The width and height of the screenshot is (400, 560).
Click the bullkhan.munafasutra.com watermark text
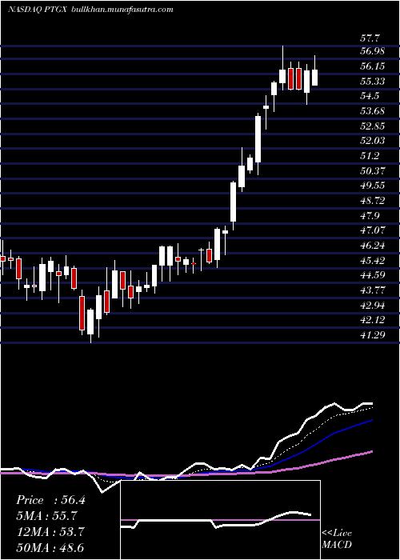click(122, 10)
